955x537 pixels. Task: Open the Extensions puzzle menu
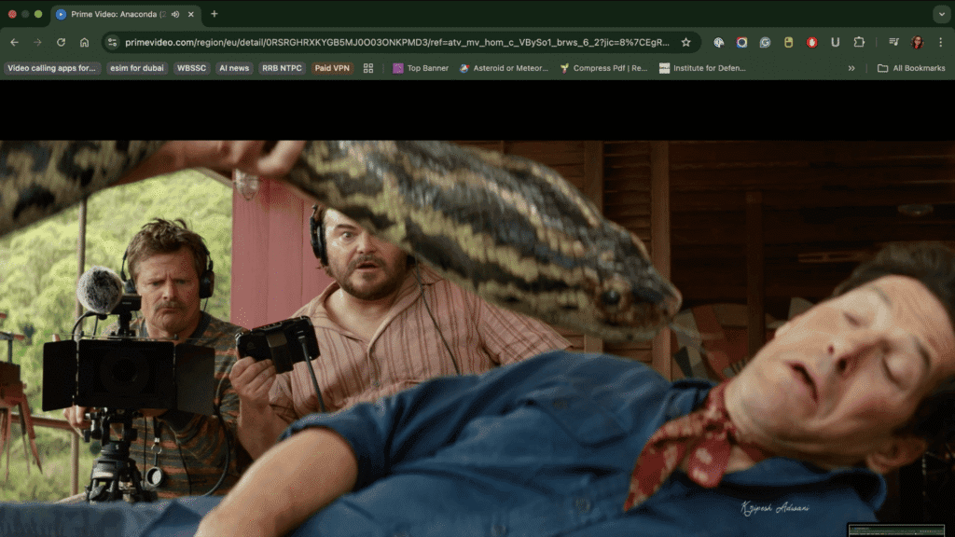pyautogui.click(x=859, y=42)
